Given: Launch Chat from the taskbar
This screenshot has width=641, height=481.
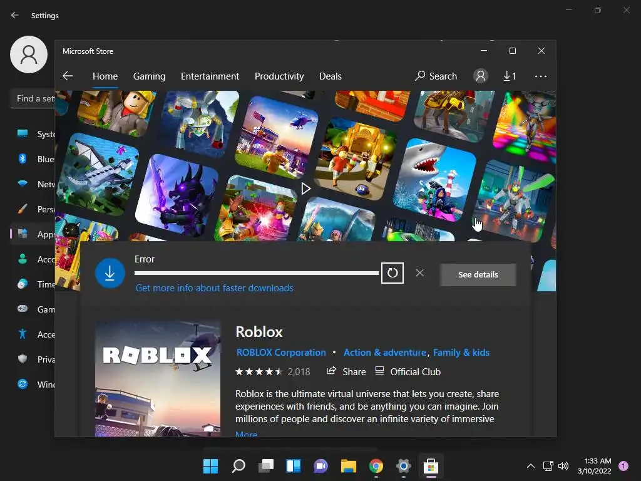Looking at the screenshot, I should (321, 466).
